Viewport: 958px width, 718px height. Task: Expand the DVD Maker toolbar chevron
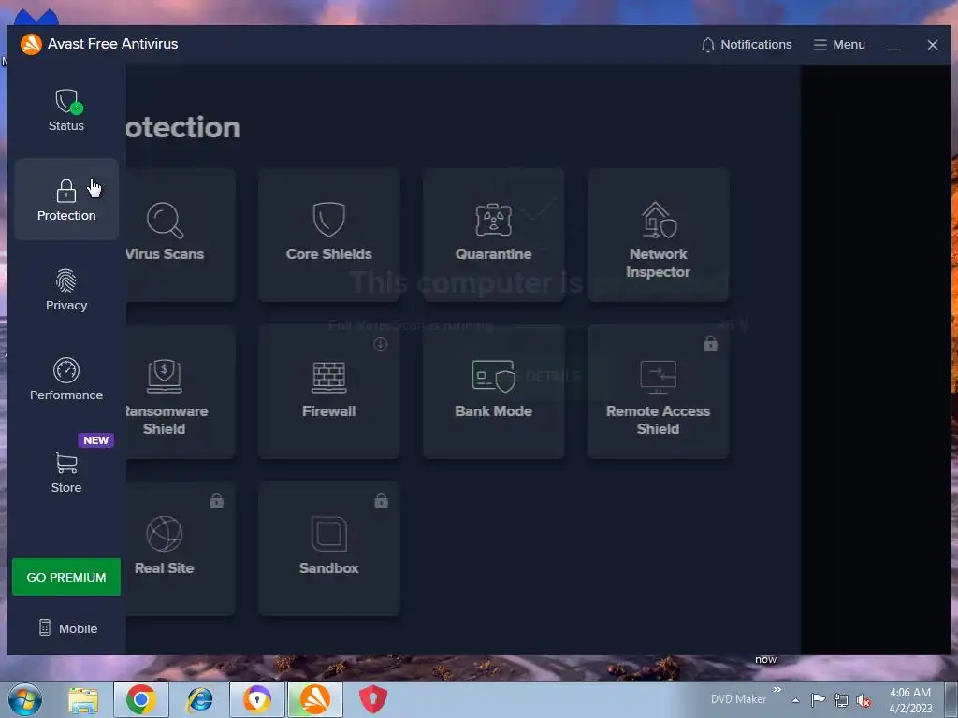[777, 690]
